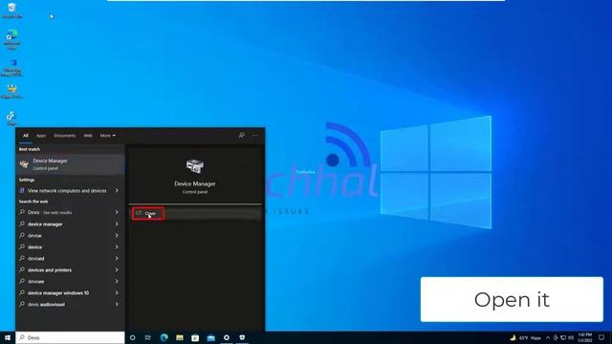Image resolution: width=612 pixels, height=344 pixels.
Task: Switch to the All search tab
Action: (x=26, y=136)
